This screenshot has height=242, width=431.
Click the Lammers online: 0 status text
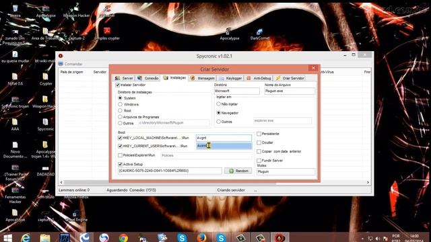(x=74, y=190)
